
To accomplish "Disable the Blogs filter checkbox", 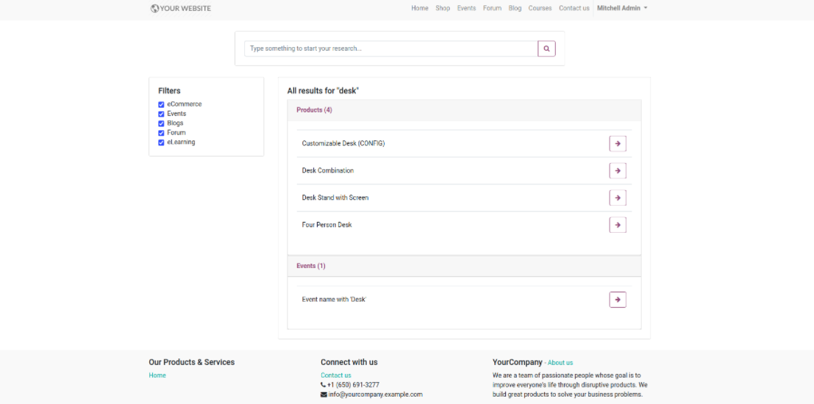I will [161, 123].
